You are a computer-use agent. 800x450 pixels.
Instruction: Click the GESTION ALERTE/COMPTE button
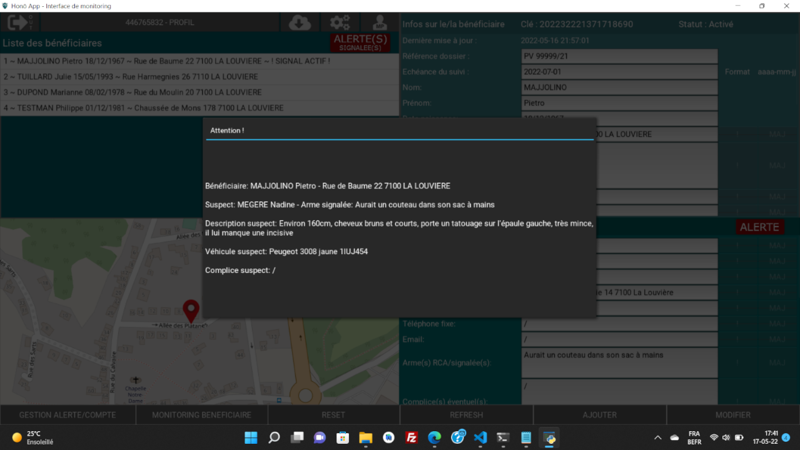click(x=68, y=415)
